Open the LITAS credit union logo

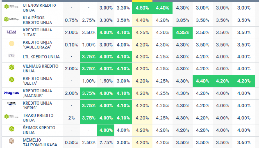[x=11, y=32]
